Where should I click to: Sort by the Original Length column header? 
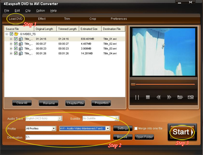45,29
